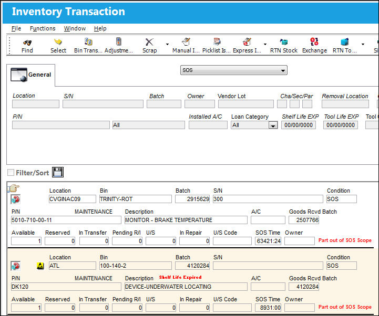Click the Picklist Issue toolbar icon
The height and width of the screenshot is (316, 379).
(x=217, y=42)
